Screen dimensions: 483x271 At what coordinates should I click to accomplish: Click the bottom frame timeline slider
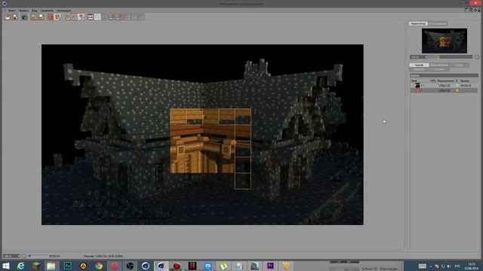tap(38, 256)
